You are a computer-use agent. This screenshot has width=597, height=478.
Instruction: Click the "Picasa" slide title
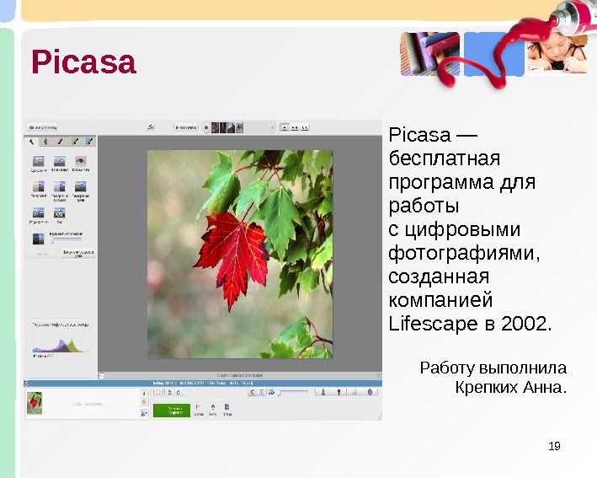point(83,62)
